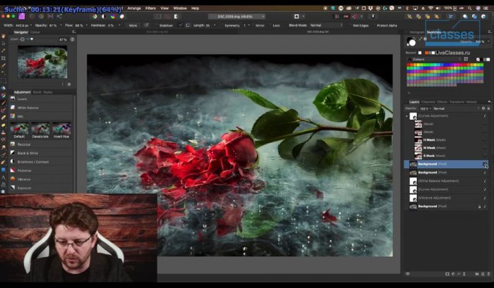
Task: Click the More button in context toolbar
Action: coord(133,25)
